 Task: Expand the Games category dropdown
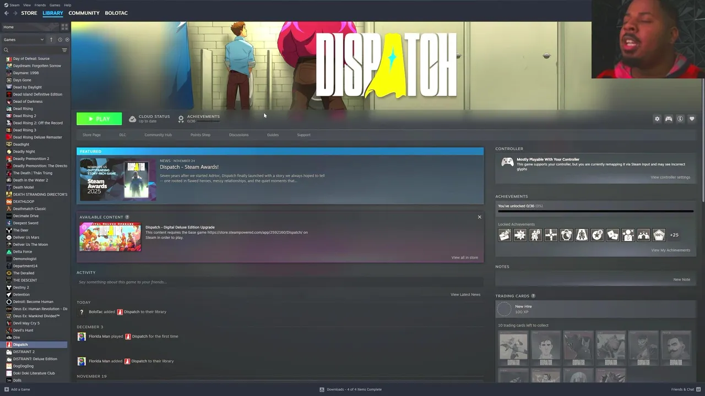pos(23,40)
